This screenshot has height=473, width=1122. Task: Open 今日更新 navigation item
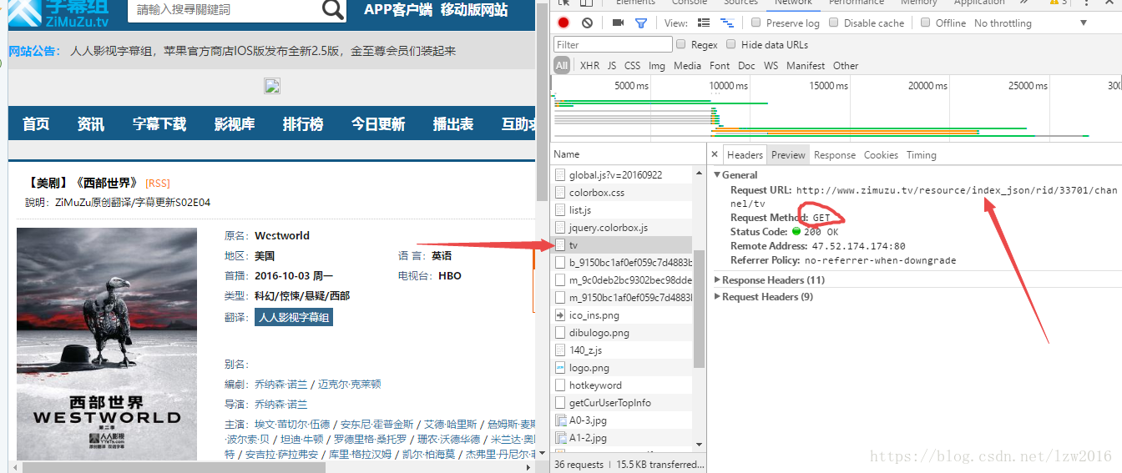(x=378, y=124)
